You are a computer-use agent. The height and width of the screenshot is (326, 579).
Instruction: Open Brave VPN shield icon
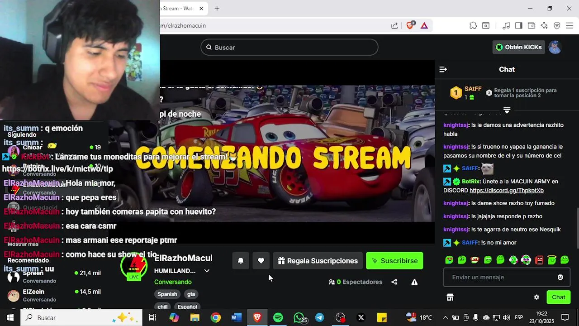[557, 25]
